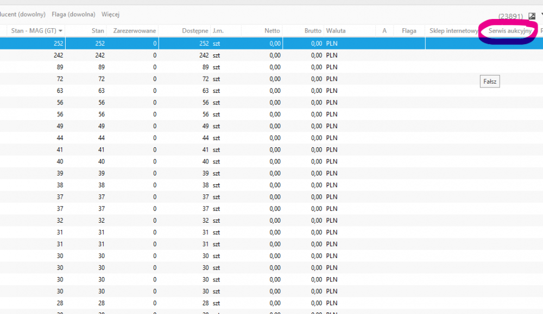Click the Więcej filter option
Viewport: 543px width, 314px height.
coord(110,14)
